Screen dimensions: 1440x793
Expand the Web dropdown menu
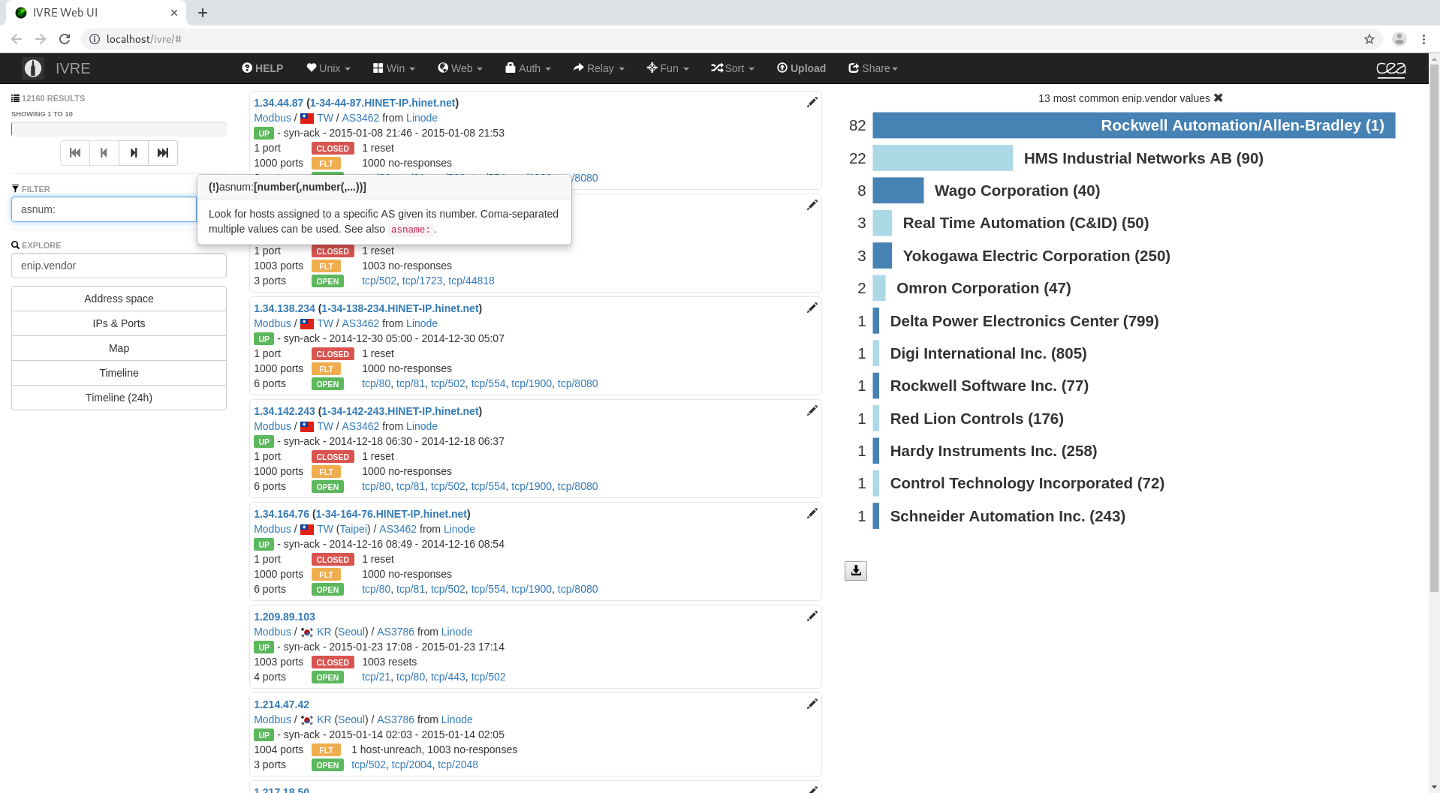coord(460,68)
